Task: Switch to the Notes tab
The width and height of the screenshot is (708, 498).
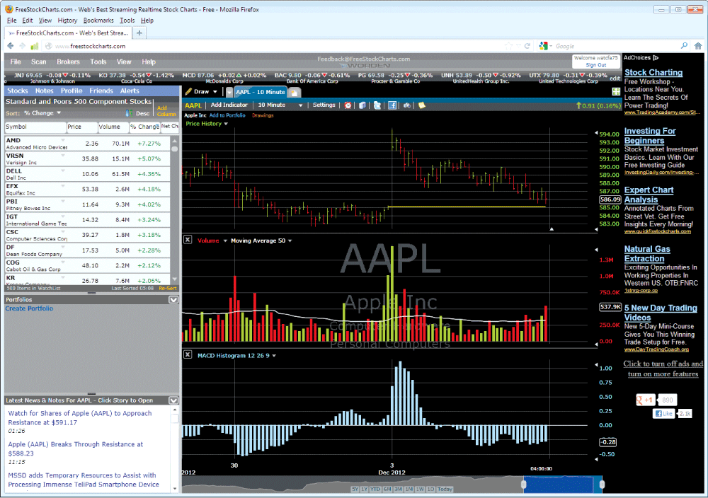Action: [x=44, y=91]
